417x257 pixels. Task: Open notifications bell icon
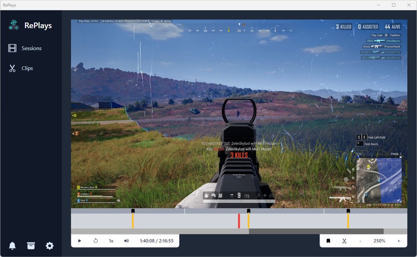(12, 246)
